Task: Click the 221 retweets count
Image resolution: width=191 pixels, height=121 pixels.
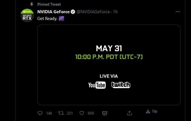Action: tap(70, 113)
